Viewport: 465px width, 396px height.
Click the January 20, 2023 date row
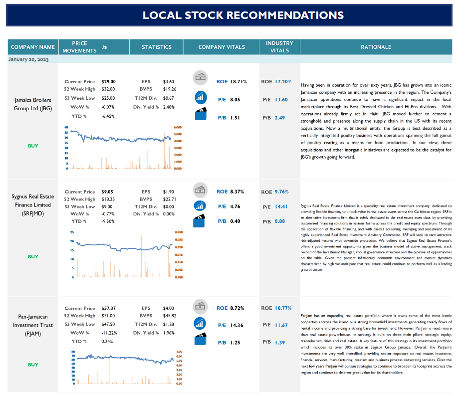point(230,59)
